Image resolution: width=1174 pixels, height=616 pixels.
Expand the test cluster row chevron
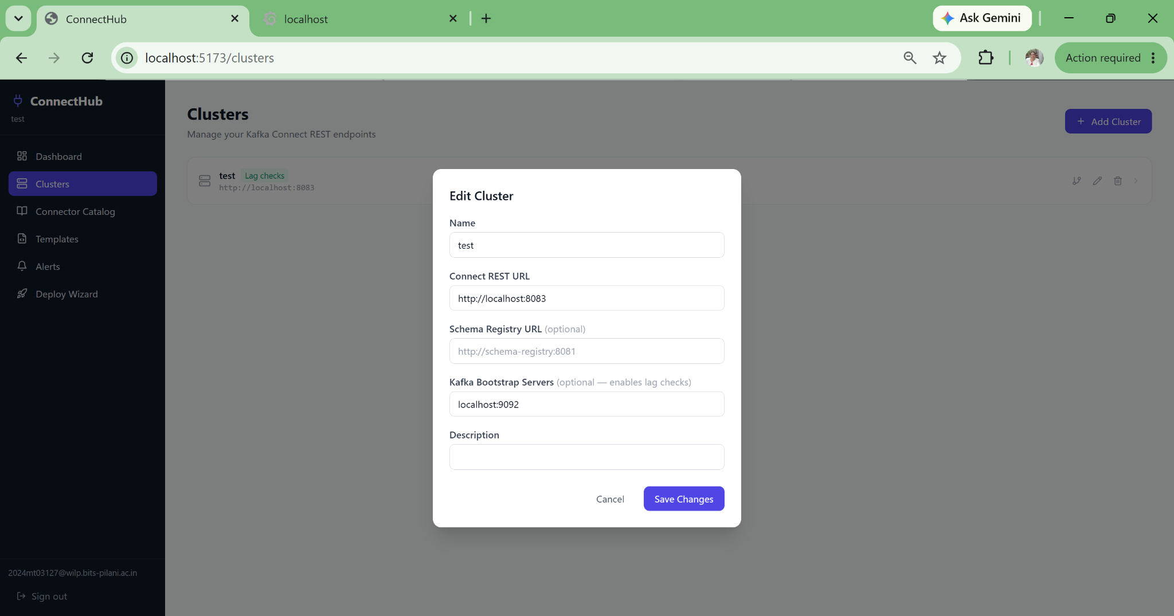[x=1136, y=181]
